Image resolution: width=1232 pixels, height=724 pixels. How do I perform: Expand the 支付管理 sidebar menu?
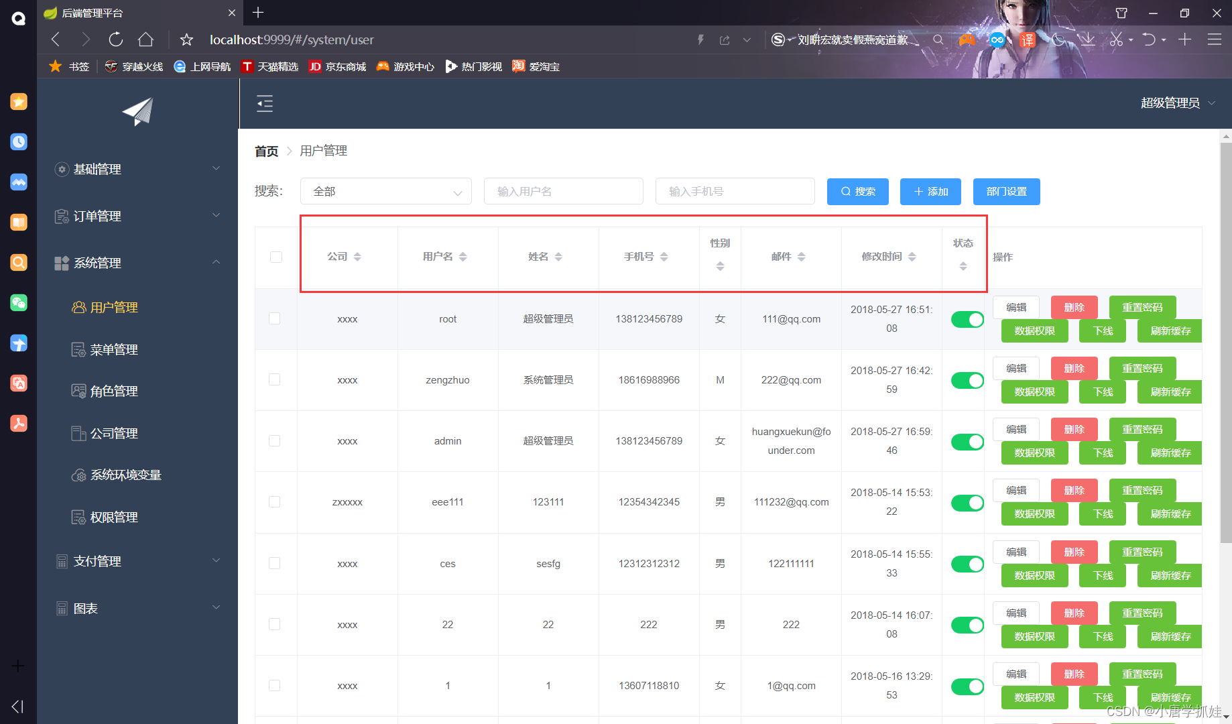tap(137, 561)
